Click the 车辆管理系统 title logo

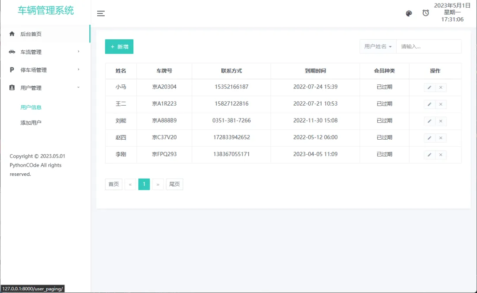click(45, 10)
